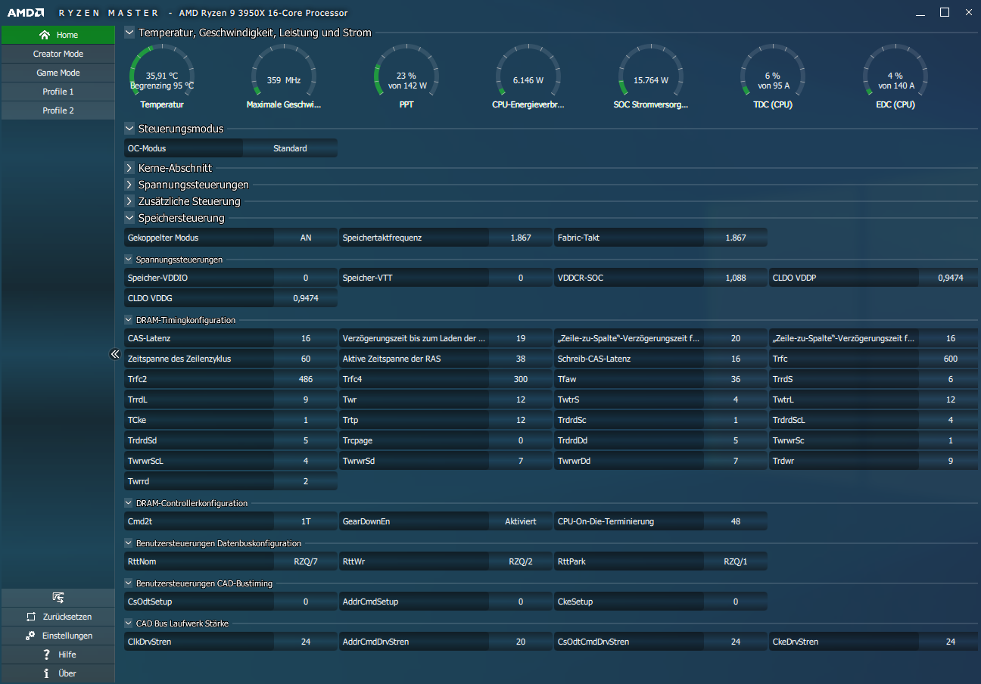Click Zeitspanne des Zeilenzyklus value 60

coord(306,359)
